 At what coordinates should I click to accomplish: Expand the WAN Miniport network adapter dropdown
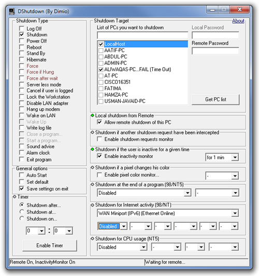(235, 213)
